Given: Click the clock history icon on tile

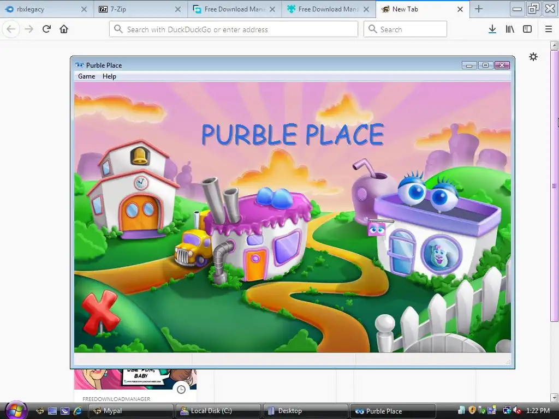Looking at the screenshot, I should [x=181, y=389].
